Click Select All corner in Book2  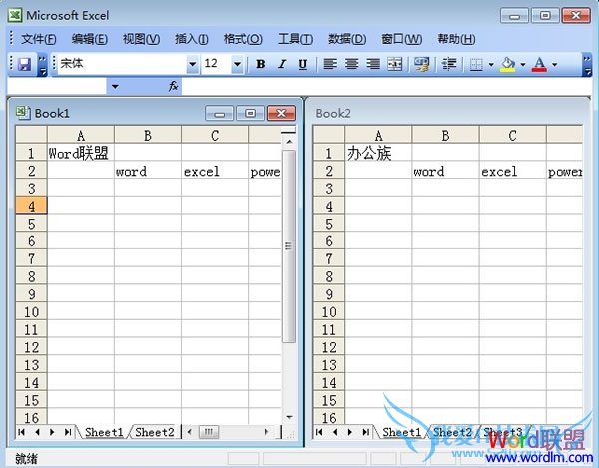pyautogui.click(x=328, y=135)
